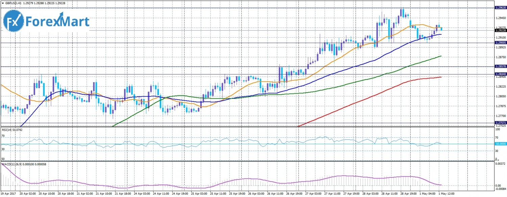
Task: Click the 1.27571 price level label
Action: click(x=500, y=123)
